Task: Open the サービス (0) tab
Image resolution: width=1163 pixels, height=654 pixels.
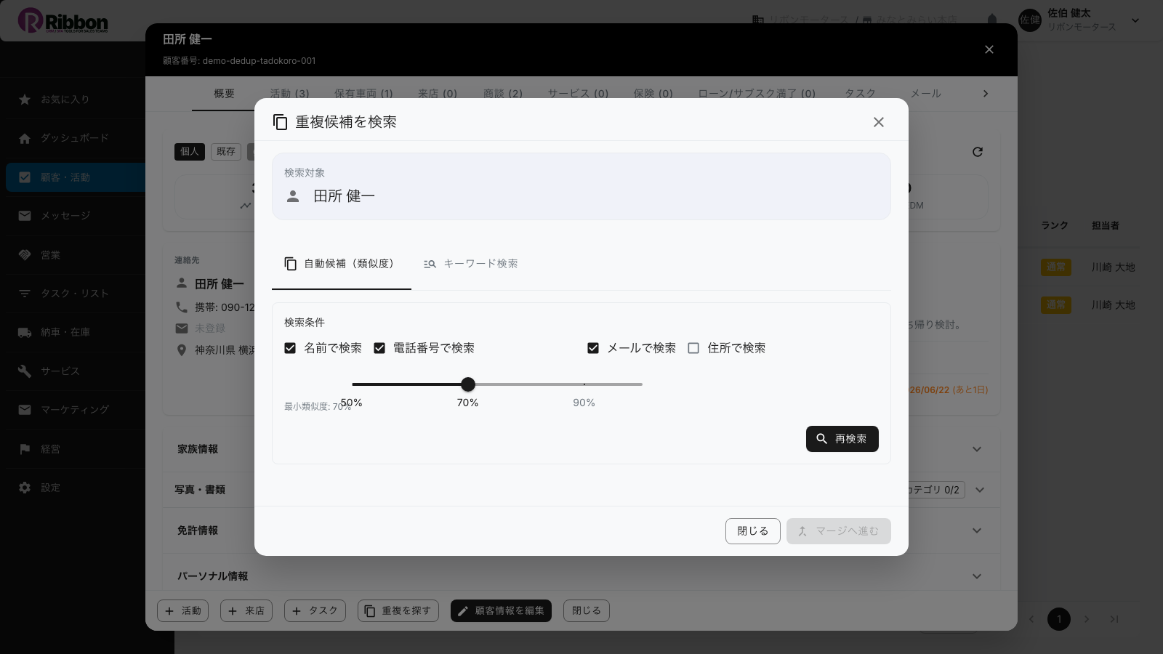Action: coord(578,94)
